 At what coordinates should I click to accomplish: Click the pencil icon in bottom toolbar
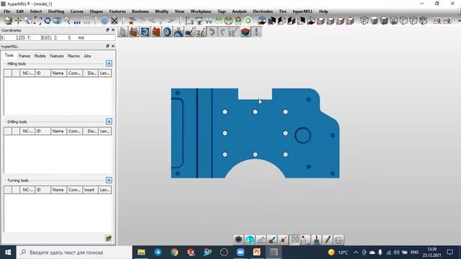(x=328, y=240)
